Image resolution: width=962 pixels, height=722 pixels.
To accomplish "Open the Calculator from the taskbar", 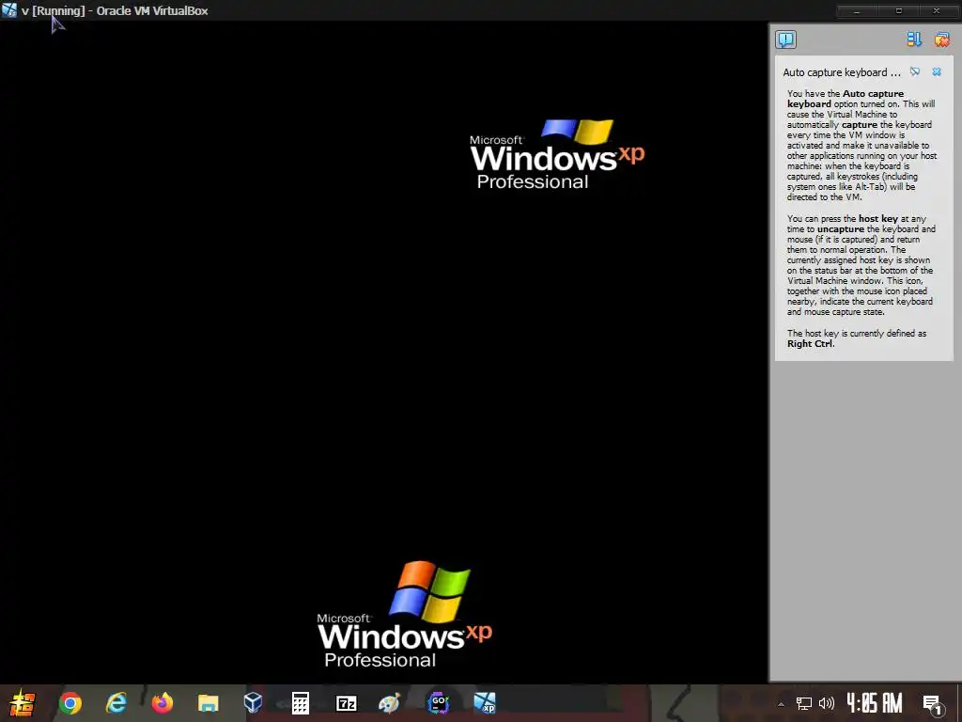I will pos(300,703).
